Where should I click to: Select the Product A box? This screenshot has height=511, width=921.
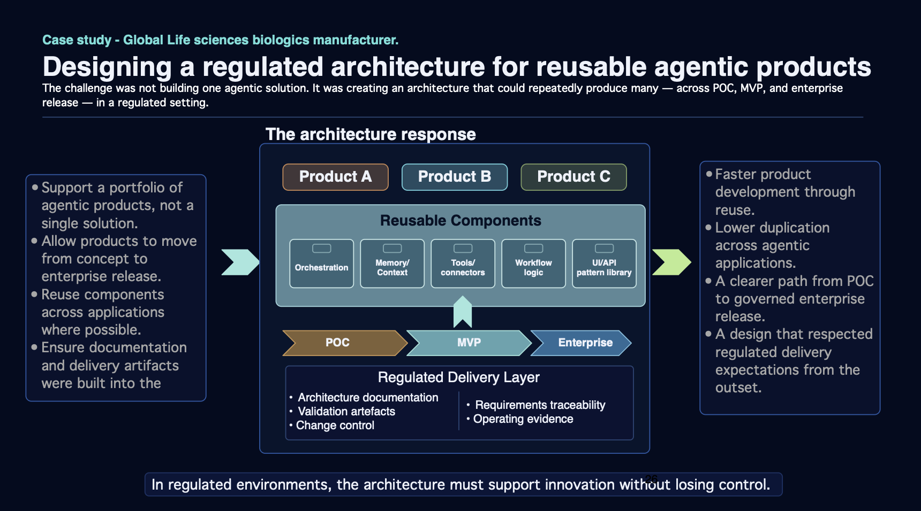(335, 177)
